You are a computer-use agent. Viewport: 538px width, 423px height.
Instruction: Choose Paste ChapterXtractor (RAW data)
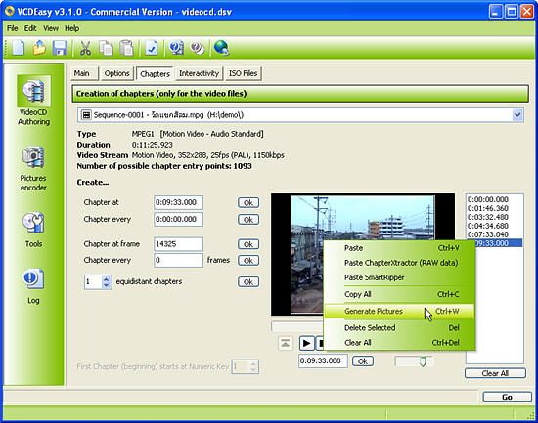click(x=400, y=263)
